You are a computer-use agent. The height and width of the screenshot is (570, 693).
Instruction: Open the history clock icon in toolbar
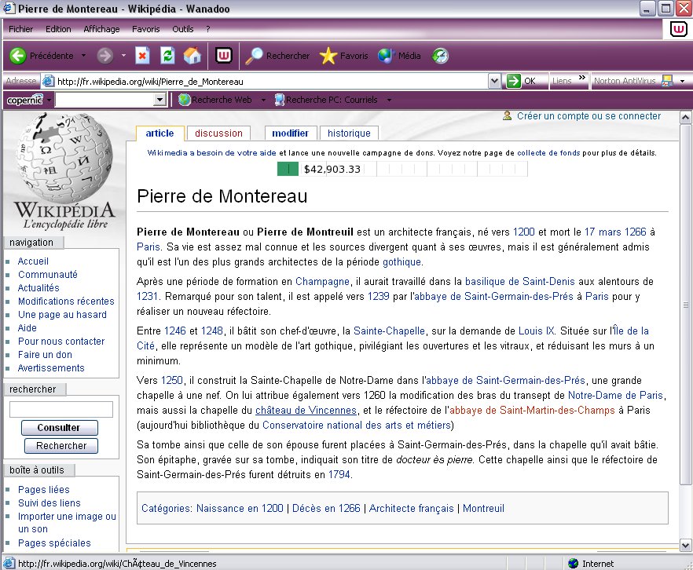coord(441,56)
